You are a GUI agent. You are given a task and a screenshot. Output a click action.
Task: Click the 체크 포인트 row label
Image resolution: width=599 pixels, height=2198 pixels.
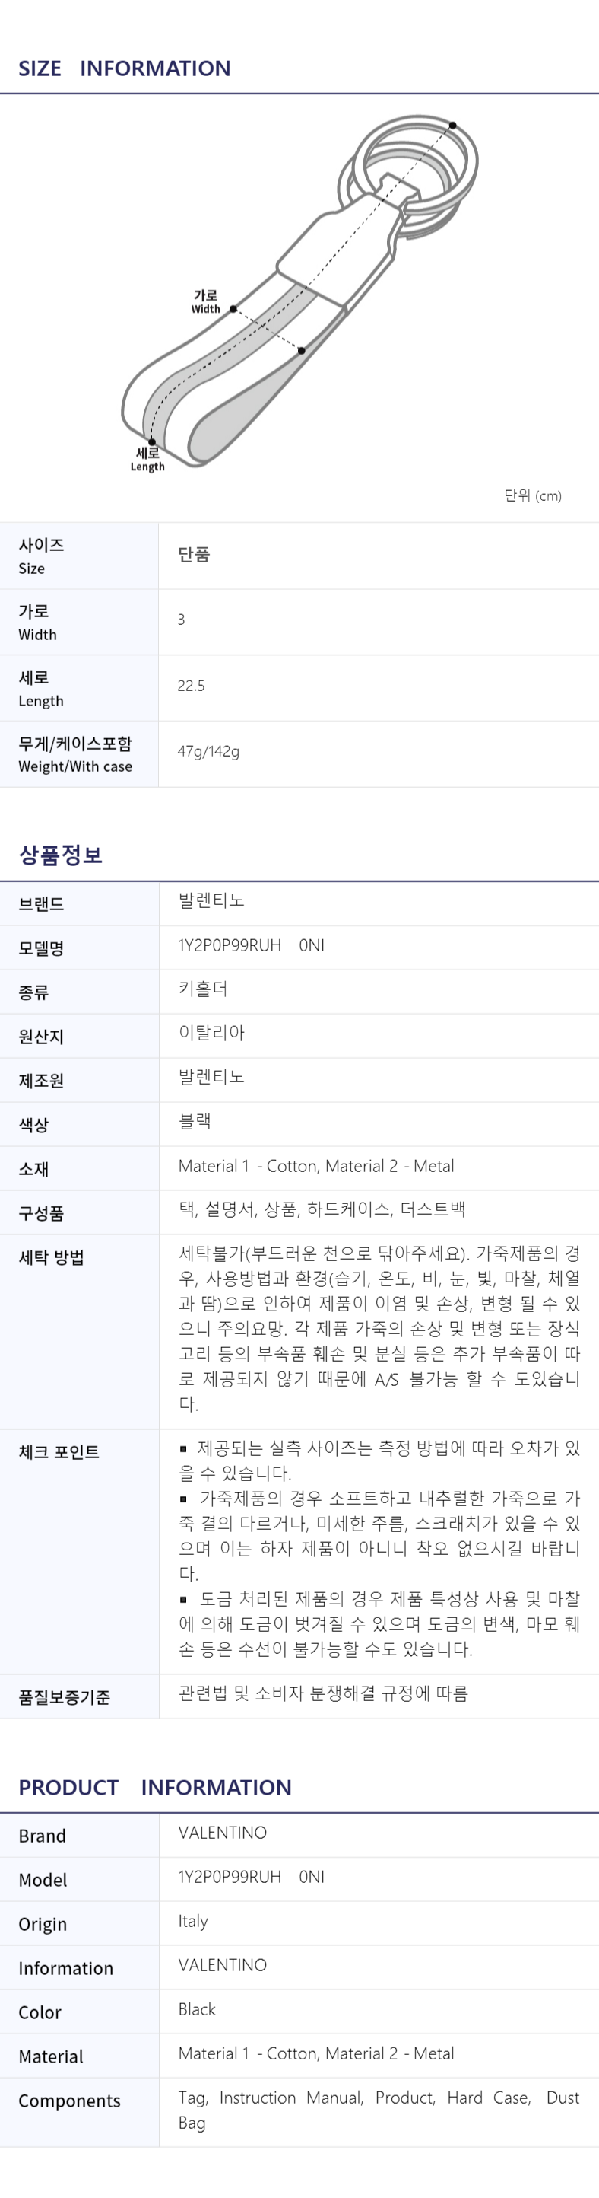(x=59, y=1451)
